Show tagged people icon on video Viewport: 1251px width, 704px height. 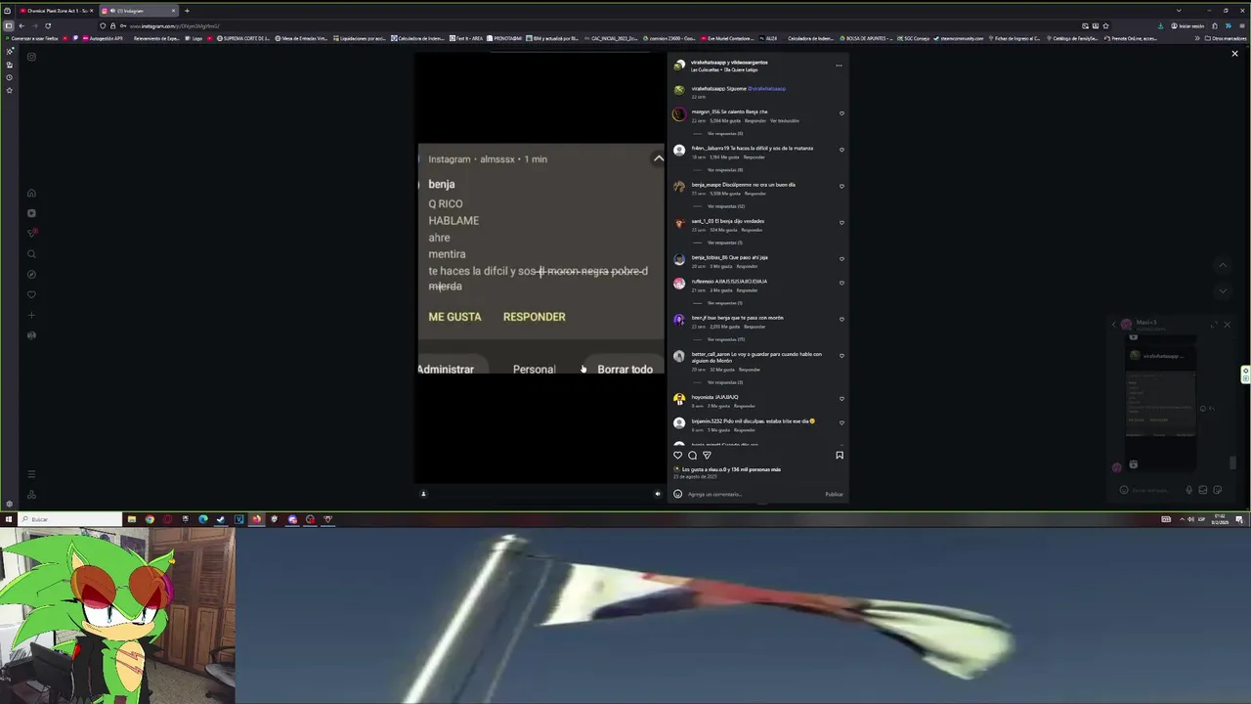[423, 494]
